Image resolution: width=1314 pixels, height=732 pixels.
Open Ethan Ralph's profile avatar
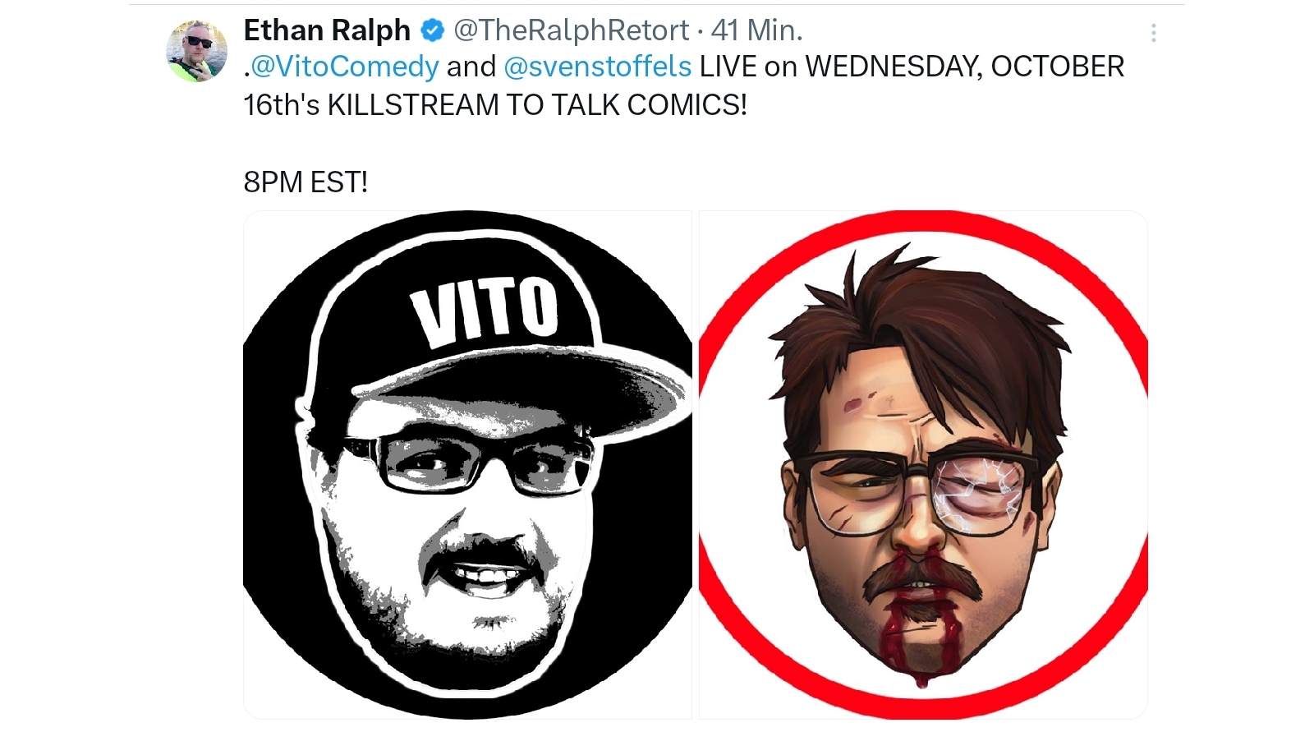coord(197,51)
